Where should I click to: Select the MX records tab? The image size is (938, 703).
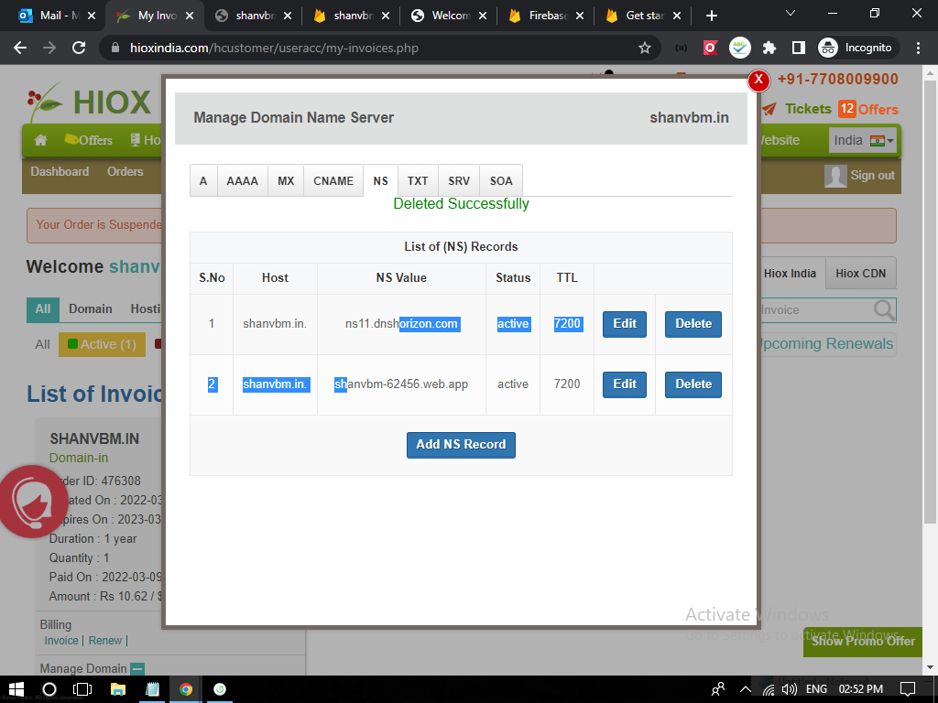286,181
